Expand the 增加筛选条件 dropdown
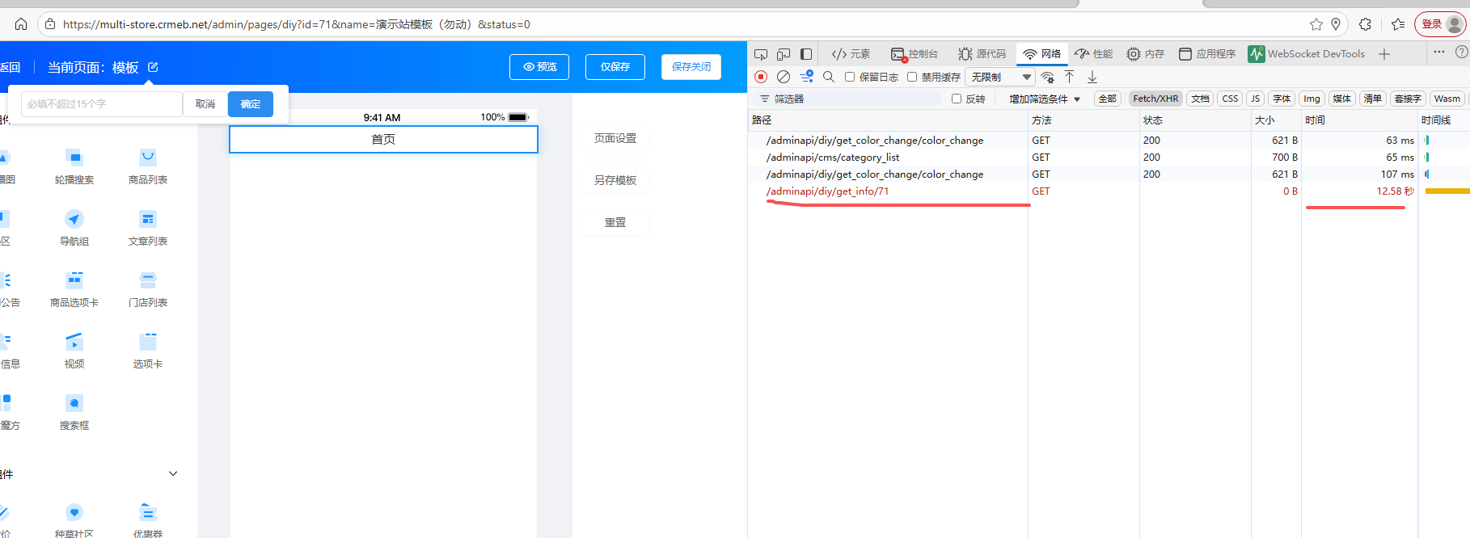The height and width of the screenshot is (538, 1470). click(1044, 99)
